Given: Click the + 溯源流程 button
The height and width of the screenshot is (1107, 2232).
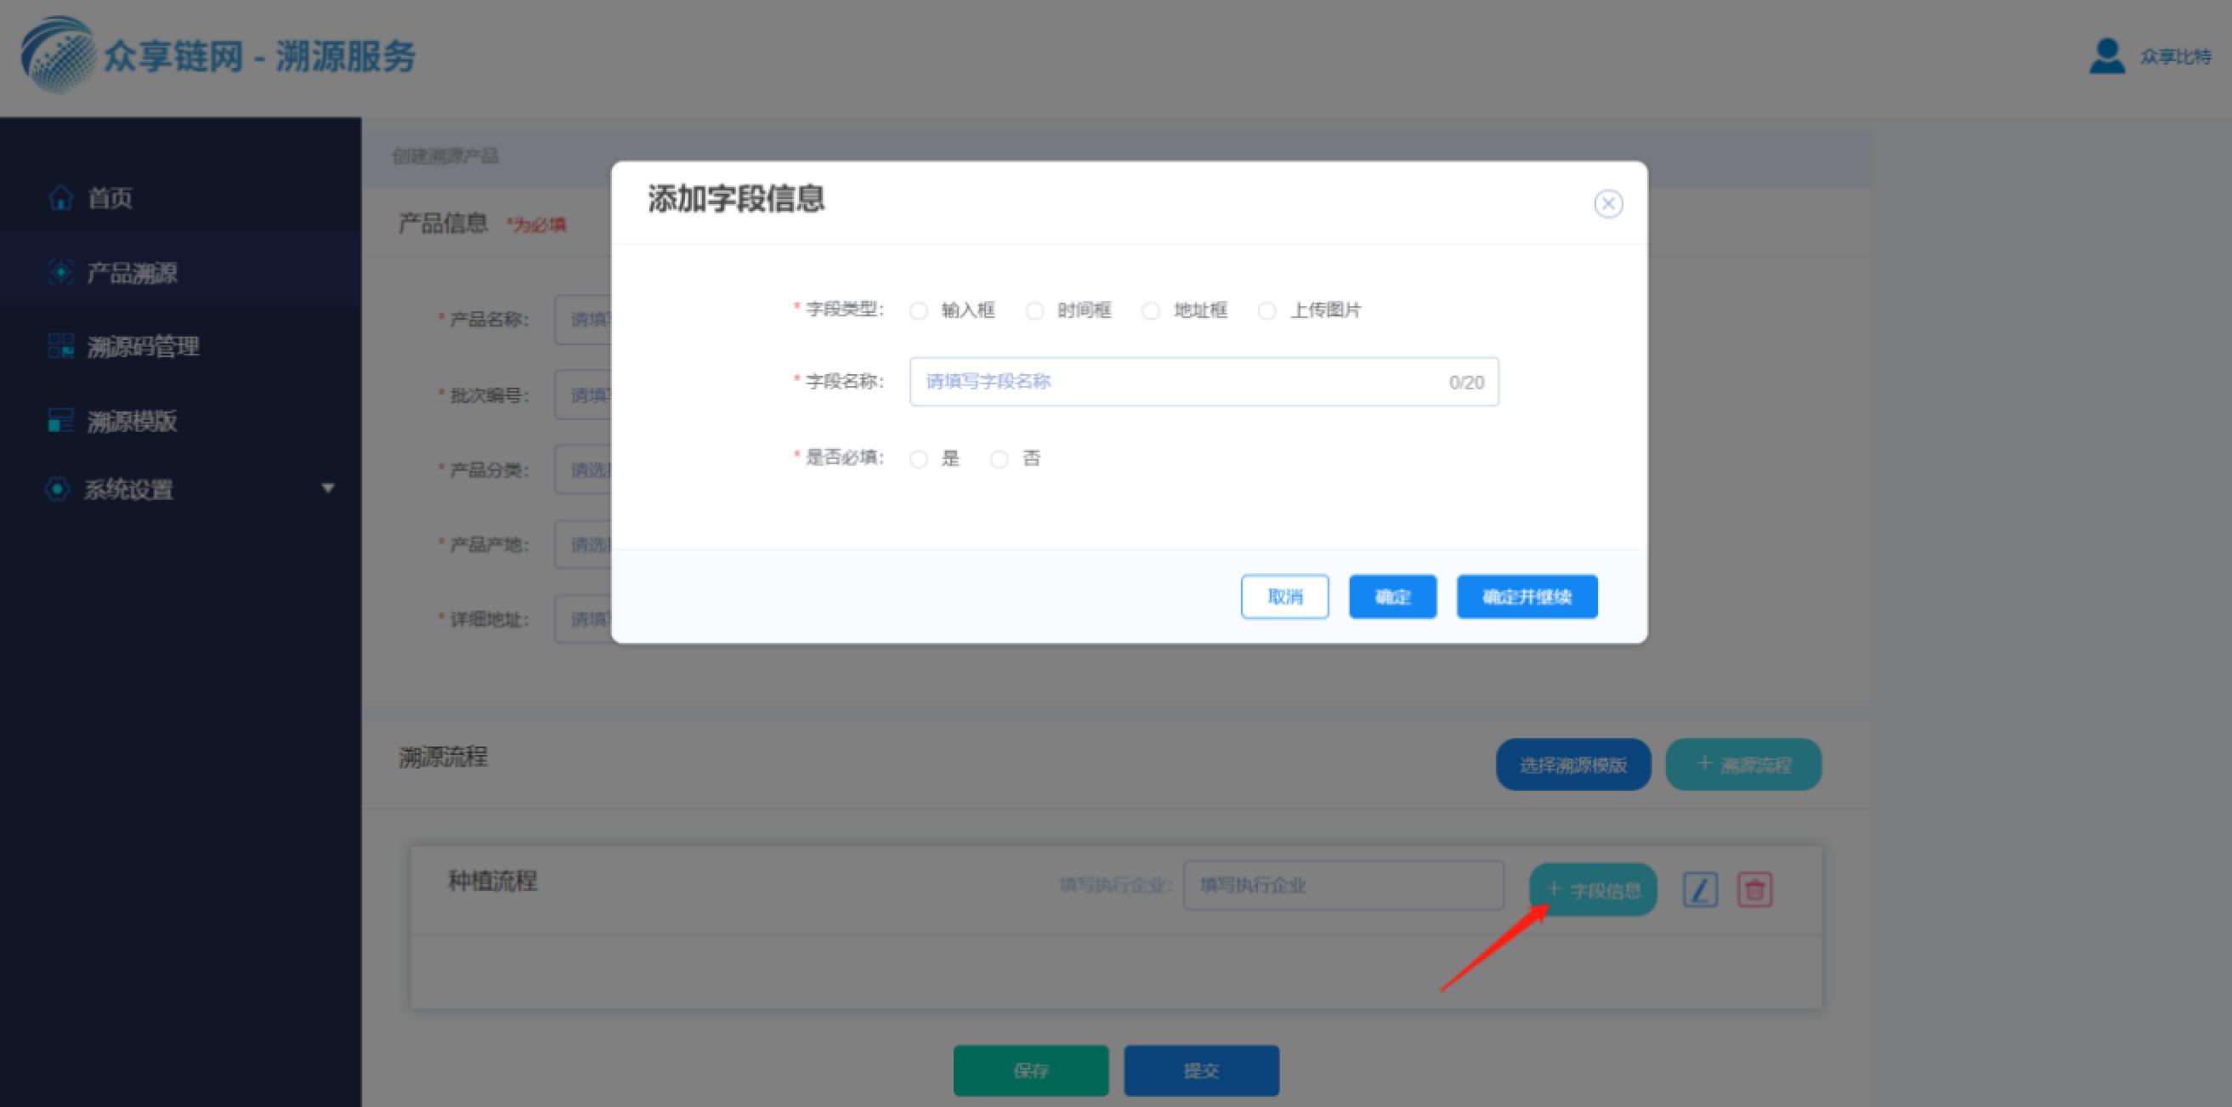Looking at the screenshot, I should click(x=1742, y=764).
